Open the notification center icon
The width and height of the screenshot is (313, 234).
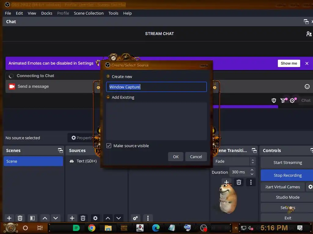tap(300, 228)
